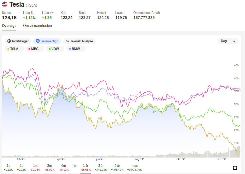Select the i år time range

[75, 168]
